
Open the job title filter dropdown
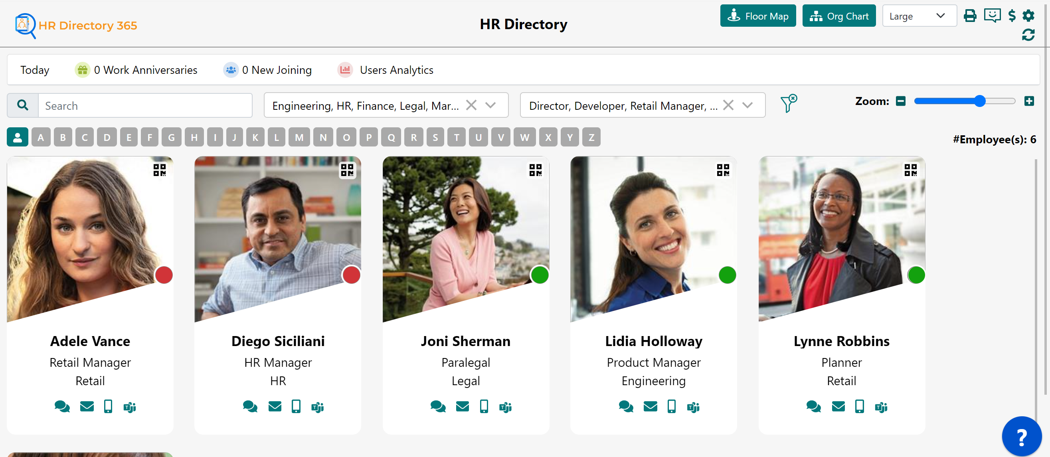coord(748,105)
